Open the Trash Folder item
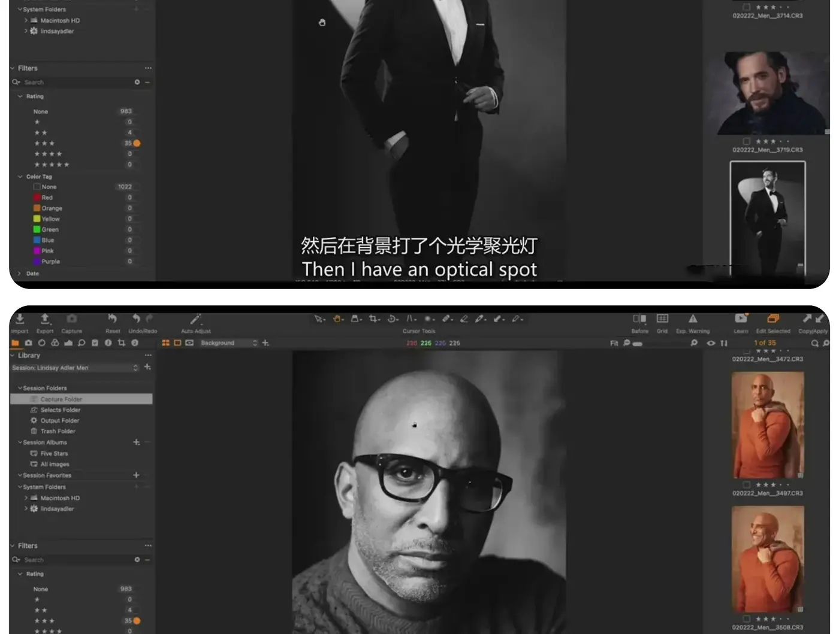This screenshot has height=634, width=839. coord(58,431)
